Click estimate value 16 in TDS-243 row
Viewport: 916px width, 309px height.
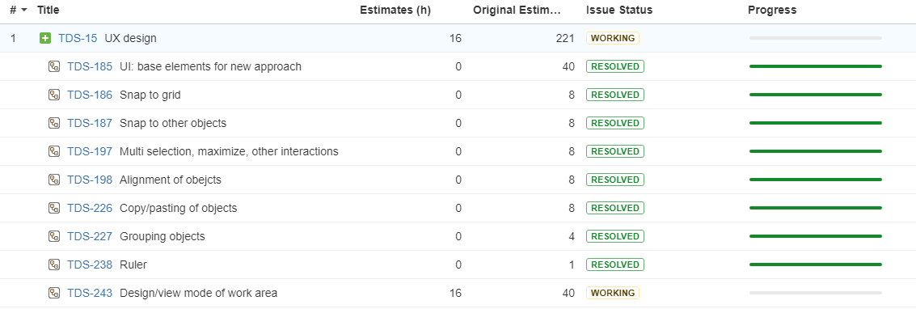(456, 294)
